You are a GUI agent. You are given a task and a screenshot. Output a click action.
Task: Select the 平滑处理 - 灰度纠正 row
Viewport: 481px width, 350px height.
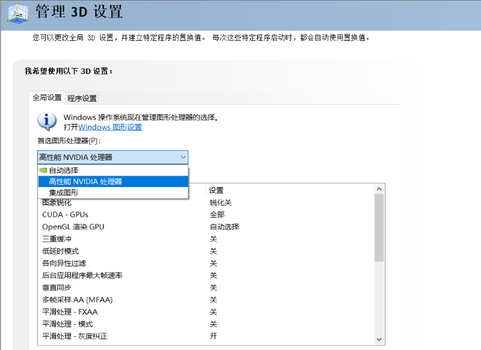click(206, 336)
